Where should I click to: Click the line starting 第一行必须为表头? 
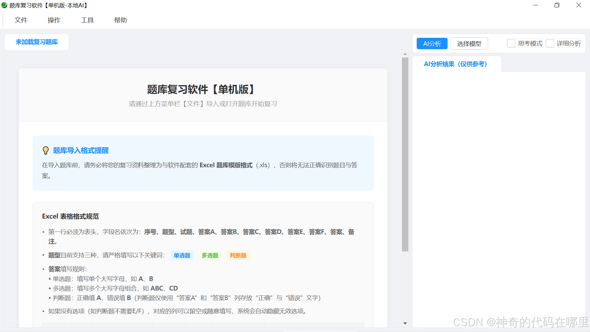(x=201, y=236)
